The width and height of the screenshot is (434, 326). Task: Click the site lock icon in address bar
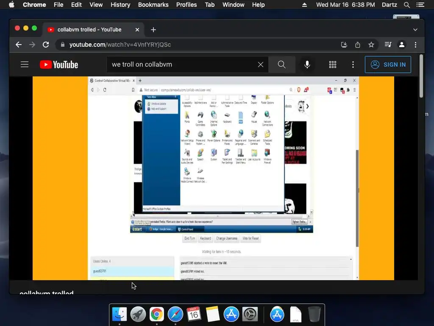click(63, 45)
